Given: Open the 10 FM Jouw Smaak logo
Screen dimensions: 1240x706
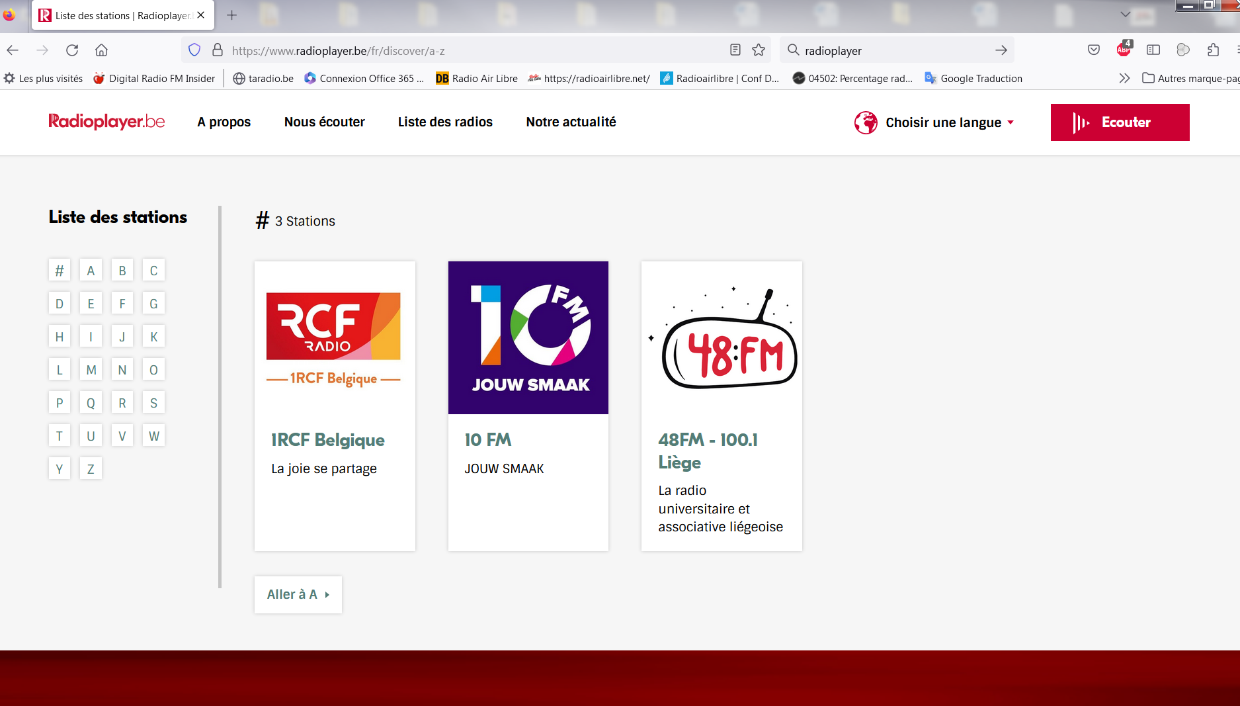Looking at the screenshot, I should click(528, 337).
